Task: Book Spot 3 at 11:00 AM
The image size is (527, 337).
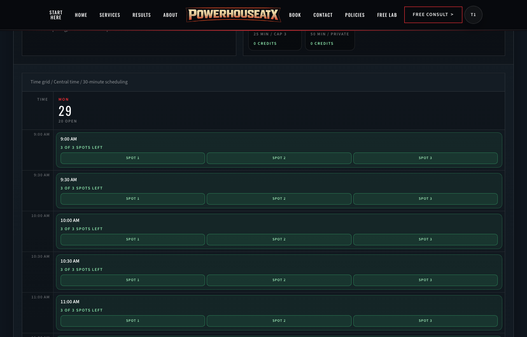Action: click(x=425, y=321)
